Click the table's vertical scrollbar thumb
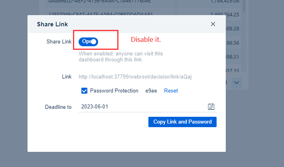The width and height of the screenshot is (284, 167). tap(244, 6)
